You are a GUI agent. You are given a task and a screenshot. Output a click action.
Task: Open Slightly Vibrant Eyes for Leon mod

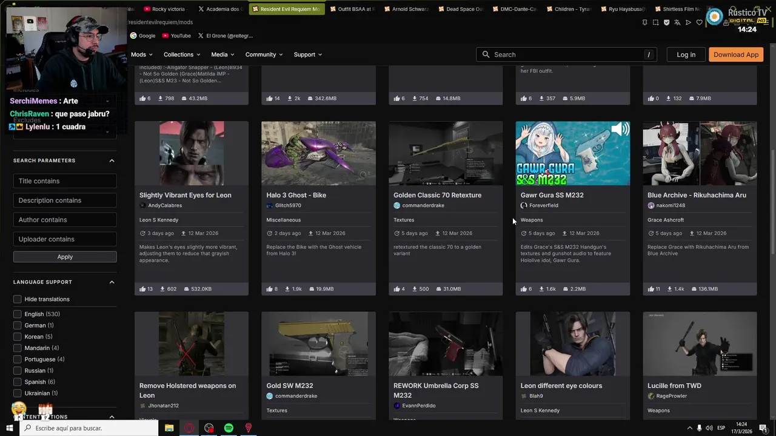tap(185, 195)
